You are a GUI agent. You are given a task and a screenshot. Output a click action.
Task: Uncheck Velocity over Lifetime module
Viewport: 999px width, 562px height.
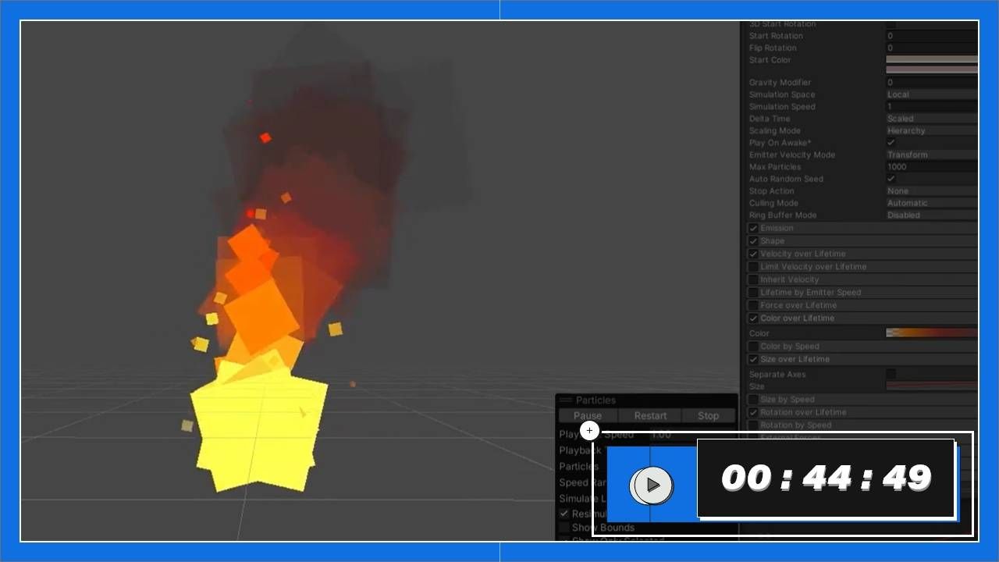[753, 254]
